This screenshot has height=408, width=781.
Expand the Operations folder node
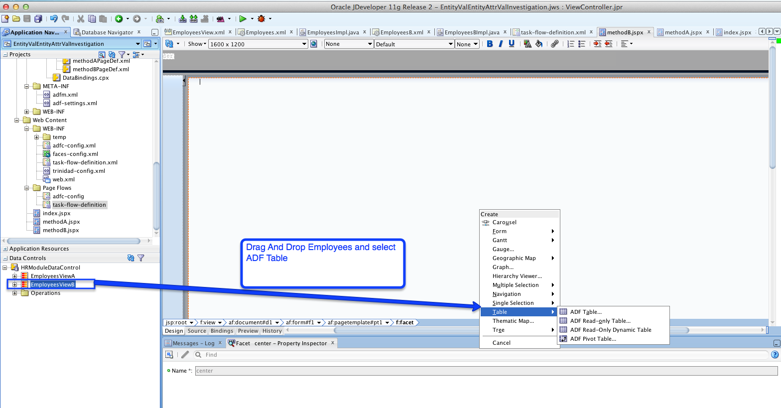coord(14,293)
